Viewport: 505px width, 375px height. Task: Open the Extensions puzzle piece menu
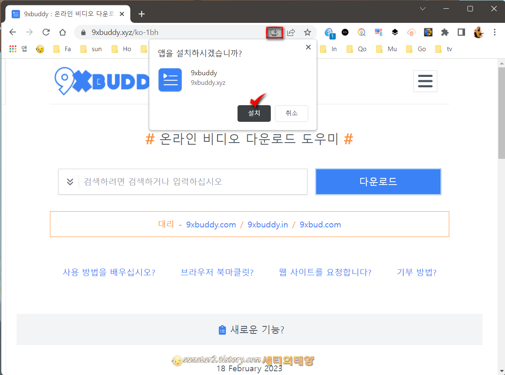click(445, 32)
